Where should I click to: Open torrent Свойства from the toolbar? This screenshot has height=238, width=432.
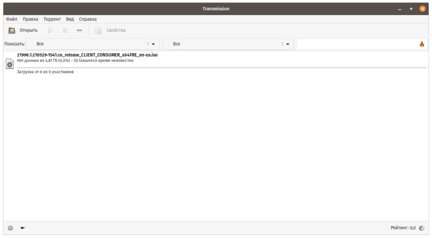[110, 30]
